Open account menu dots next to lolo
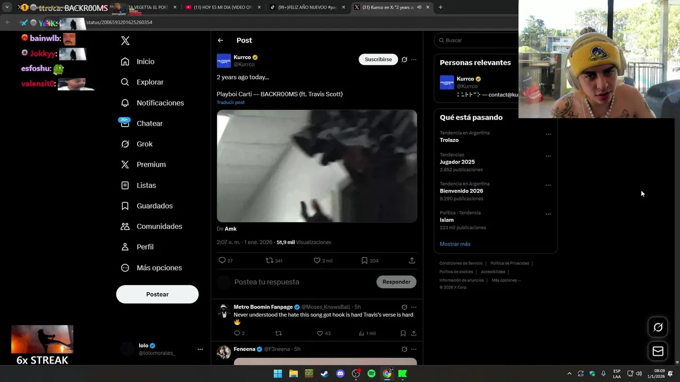 200,349
